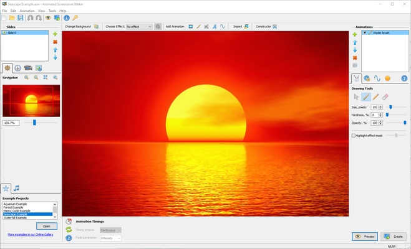The height and width of the screenshot is (249, 411).
Task: Delete the selected slide with the orange X
Action: (55, 42)
